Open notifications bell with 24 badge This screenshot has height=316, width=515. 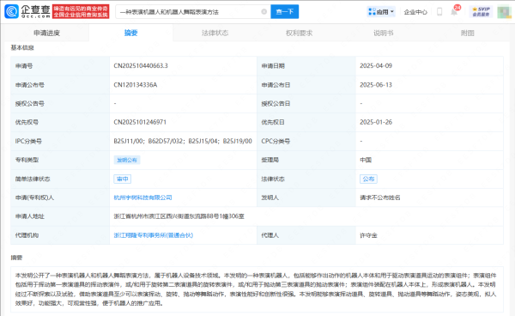click(454, 11)
